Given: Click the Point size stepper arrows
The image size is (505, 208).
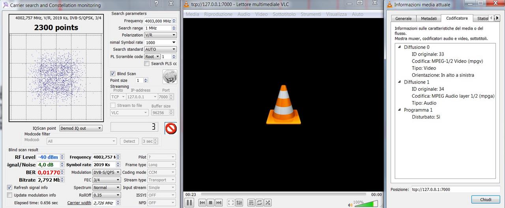Looking at the screenshot, I should [146, 80].
